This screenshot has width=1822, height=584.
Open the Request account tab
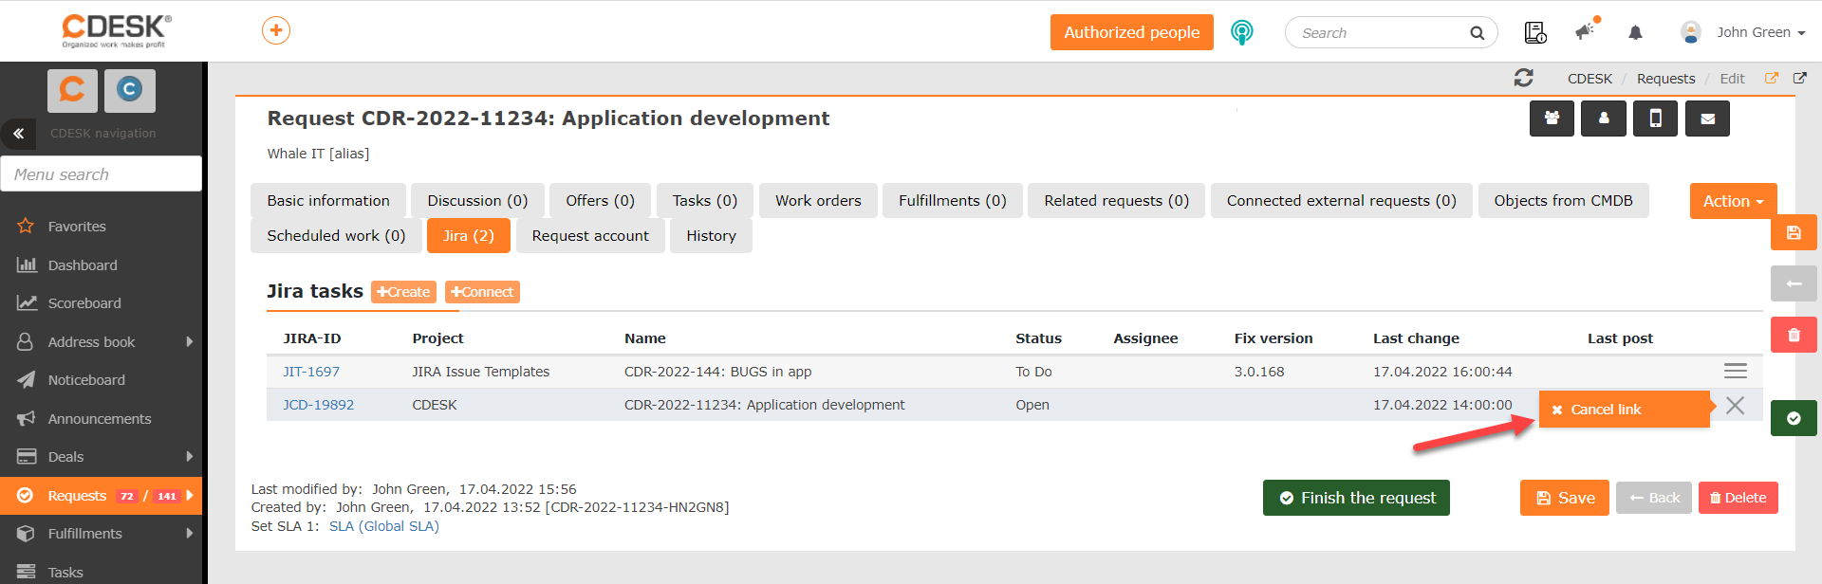click(590, 236)
